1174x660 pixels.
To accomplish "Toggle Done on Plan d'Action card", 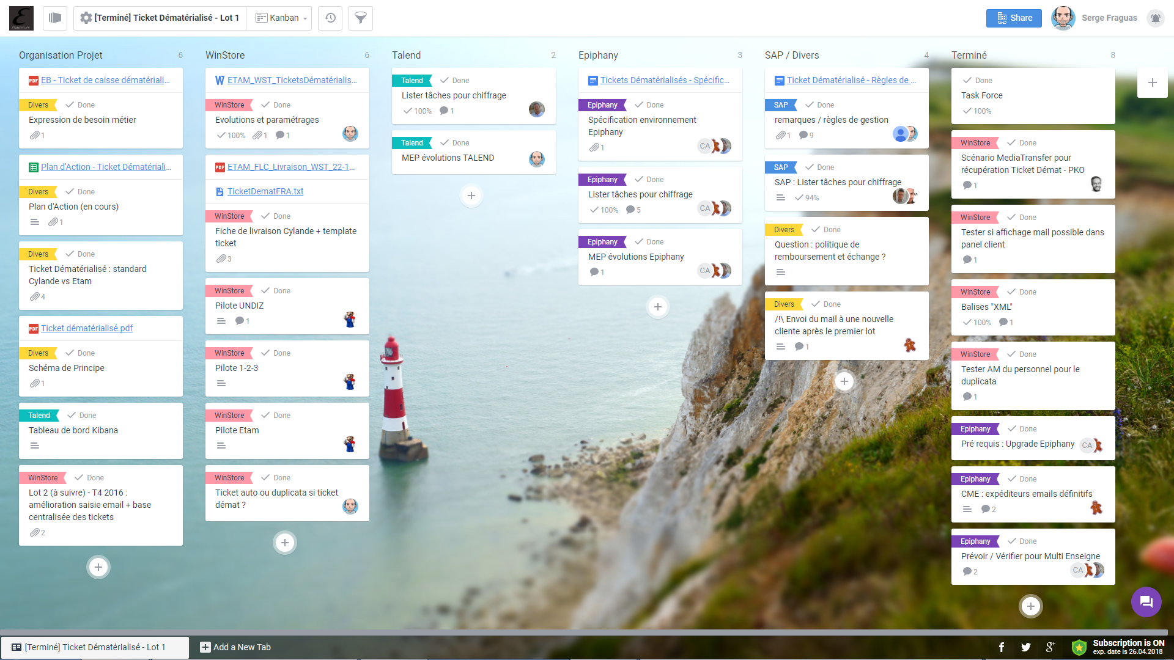I will [80, 192].
